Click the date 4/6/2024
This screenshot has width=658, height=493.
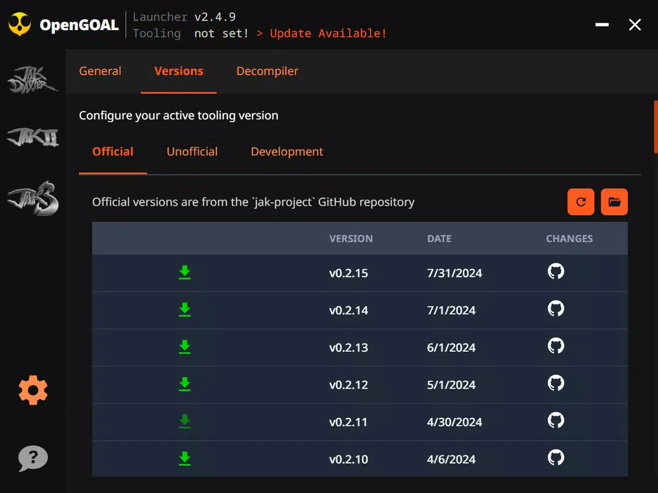451,460
